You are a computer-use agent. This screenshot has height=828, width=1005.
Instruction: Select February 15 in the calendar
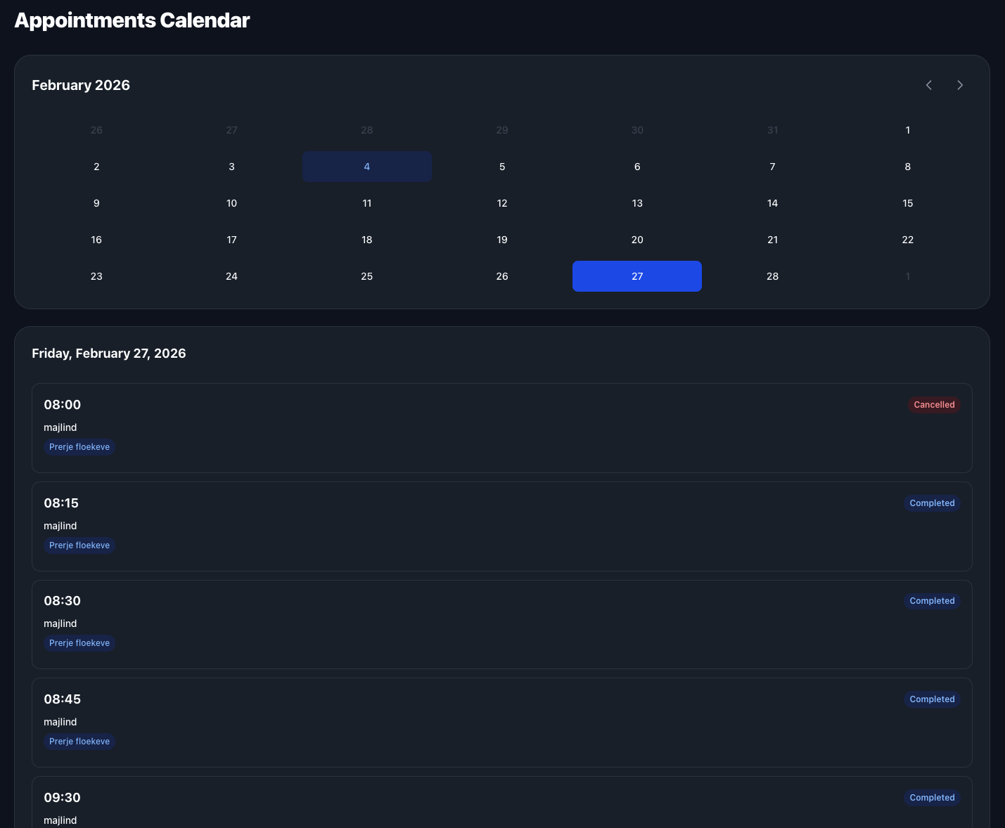(908, 203)
